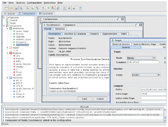This screenshot has width=168, height=127.
Task: Click the chart generation toolbar icon
Action: click(74, 8)
